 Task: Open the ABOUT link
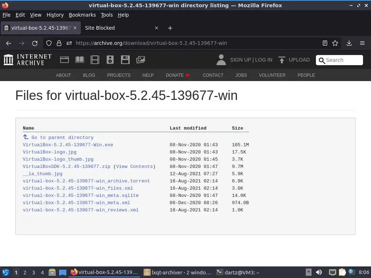click(63, 75)
